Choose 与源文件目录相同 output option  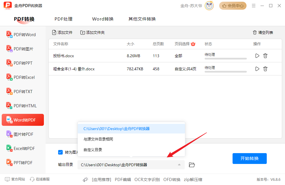click(x=131, y=139)
